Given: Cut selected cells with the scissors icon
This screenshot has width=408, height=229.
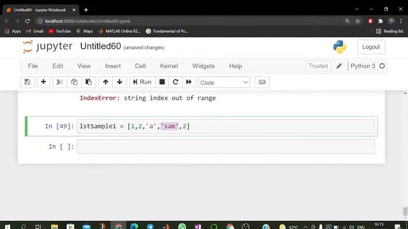Looking at the screenshot, I should tap(60, 82).
